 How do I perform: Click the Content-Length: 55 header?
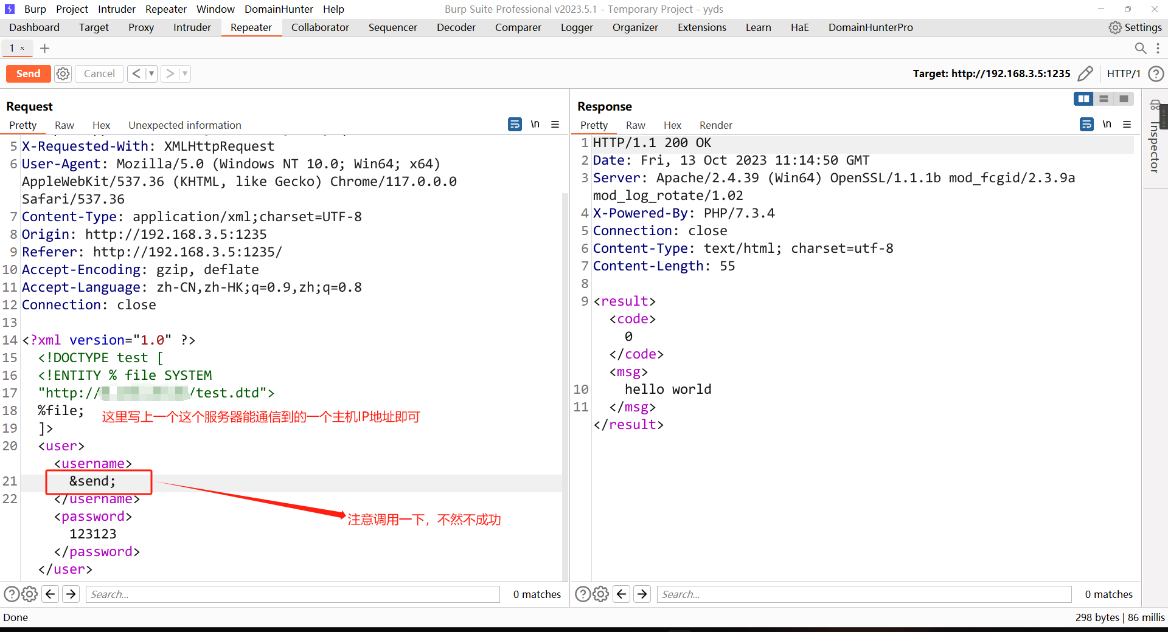coord(664,266)
